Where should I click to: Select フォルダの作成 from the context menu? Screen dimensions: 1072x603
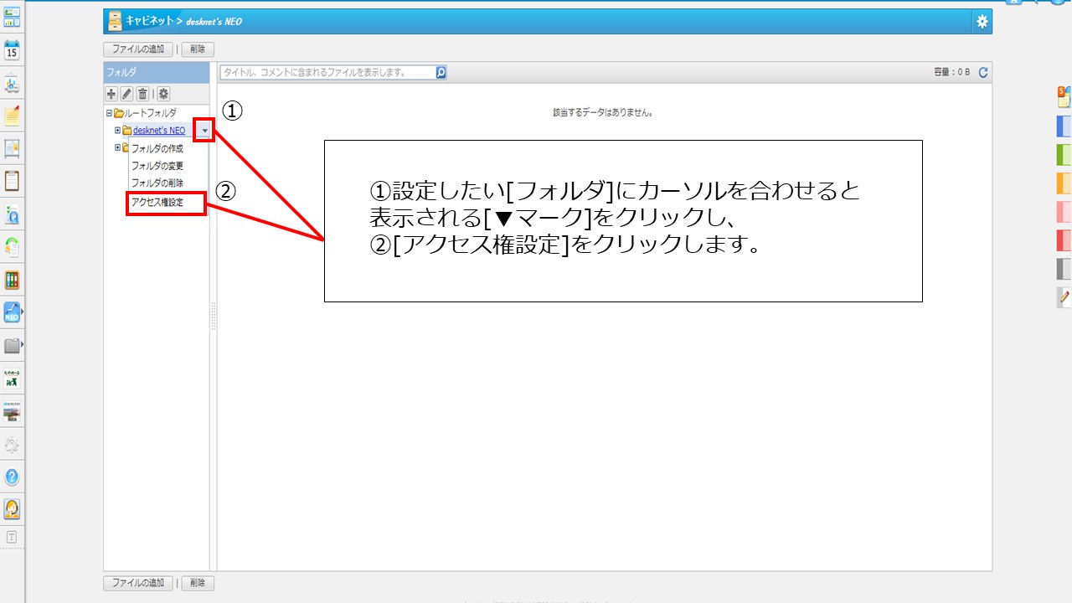coord(157,148)
